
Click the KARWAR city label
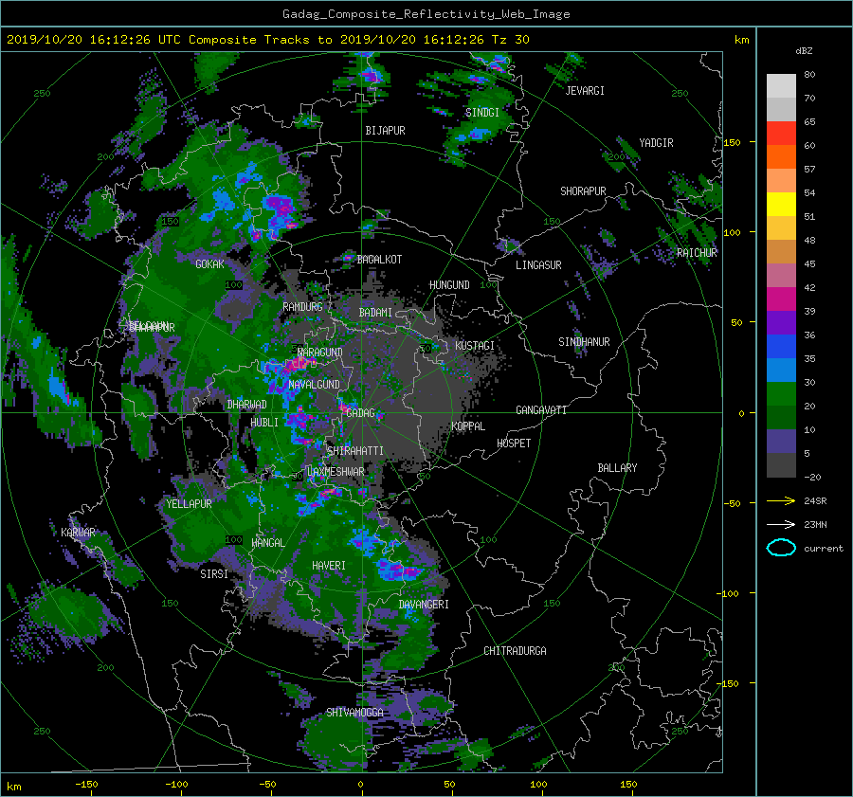[78, 533]
